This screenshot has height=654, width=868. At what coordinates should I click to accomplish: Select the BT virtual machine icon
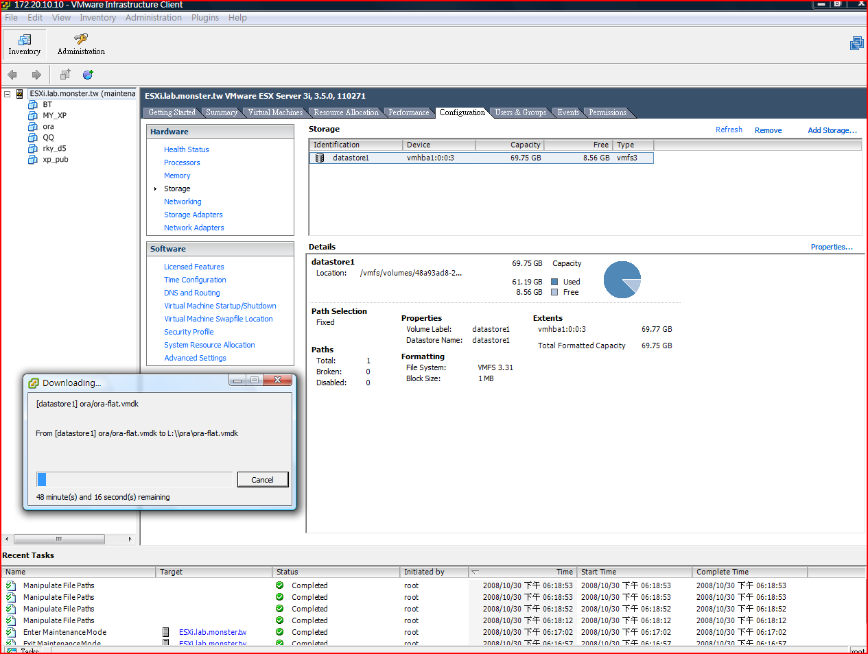click(32, 104)
